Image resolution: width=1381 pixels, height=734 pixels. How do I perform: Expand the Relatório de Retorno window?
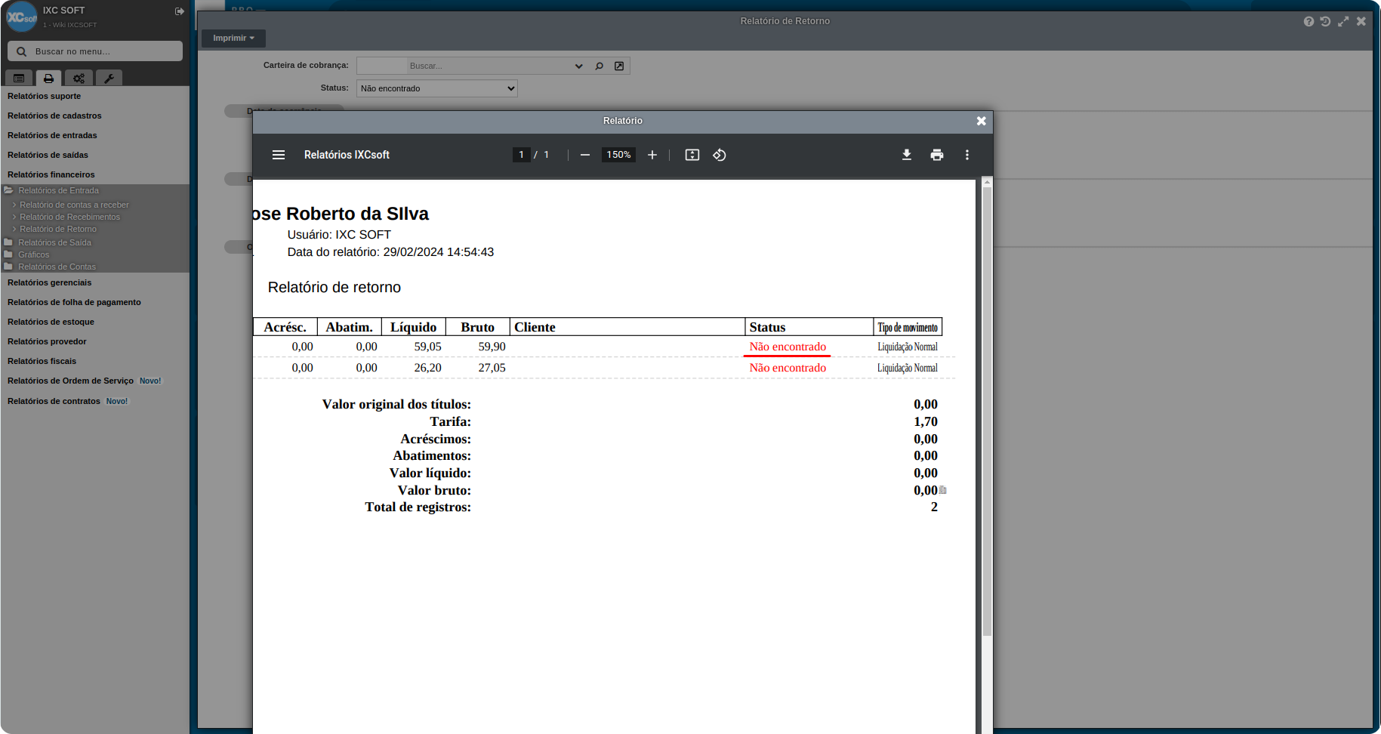[x=1343, y=21]
